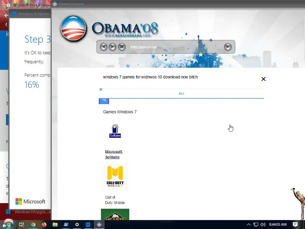Image resolution: width=305 pixels, height=229 pixels.
Task: Switch to Windows 10 Update taskbar icon
Action: pos(88,225)
